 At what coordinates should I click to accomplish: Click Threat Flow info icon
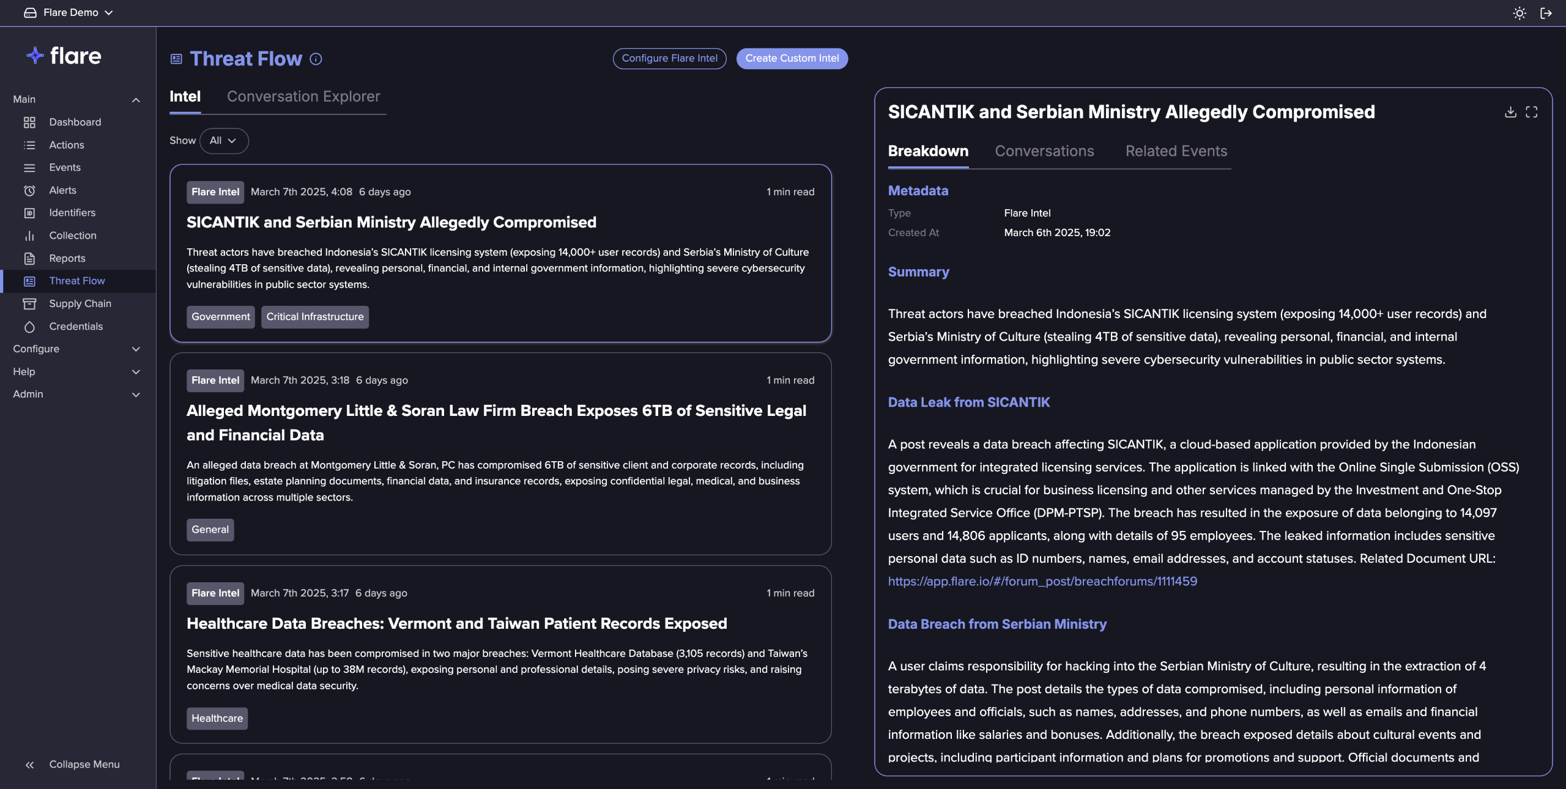tap(316, 59)
